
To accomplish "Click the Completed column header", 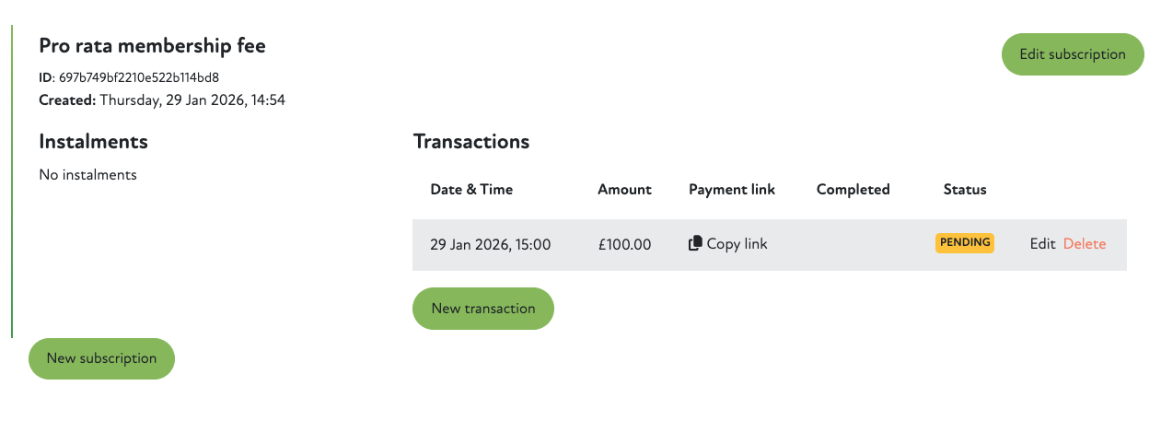I will 853,190.
